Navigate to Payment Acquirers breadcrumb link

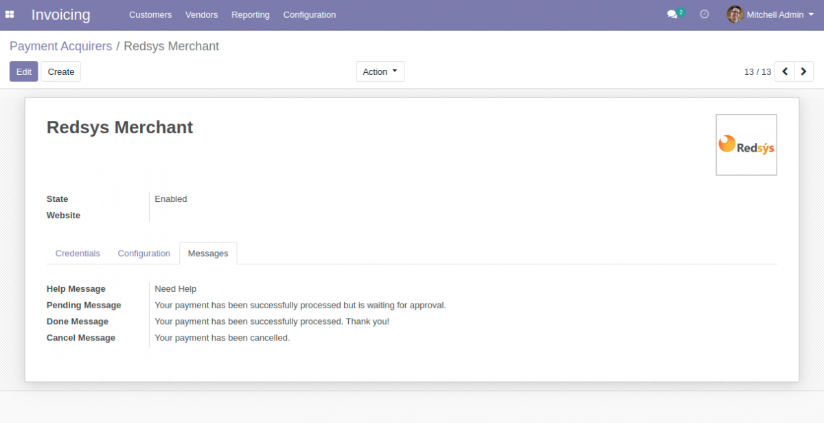[60, 46]
